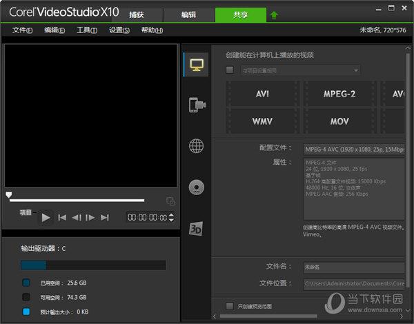Click the 未命名, 720*576 project title text
The height and width of the screenshot is (324, 414).
(x=383, y=30)
